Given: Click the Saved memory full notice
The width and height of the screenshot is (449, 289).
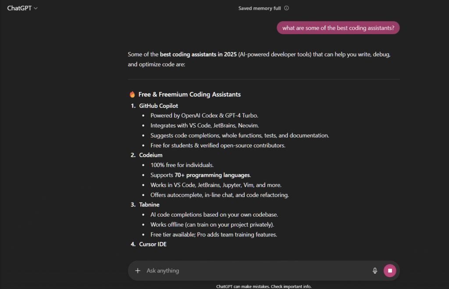Looking at the screenshot, I should coord(259,8).
